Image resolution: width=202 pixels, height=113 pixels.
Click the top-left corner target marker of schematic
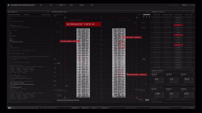tap(65, 18)
